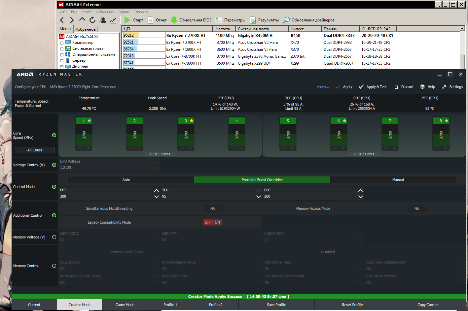Screen dimensions: 468x311
Task: Click the core 3 speed bar
Action: (186, 135)
